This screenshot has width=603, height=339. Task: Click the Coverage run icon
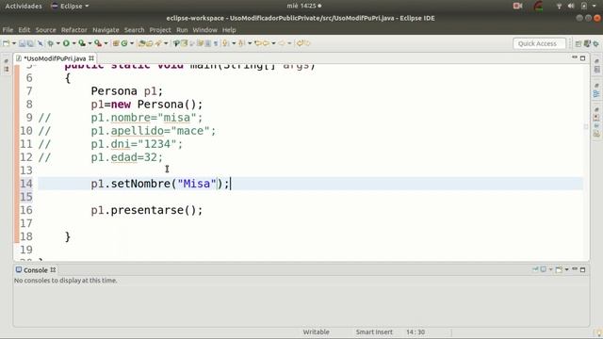click(x=82, y=43)
